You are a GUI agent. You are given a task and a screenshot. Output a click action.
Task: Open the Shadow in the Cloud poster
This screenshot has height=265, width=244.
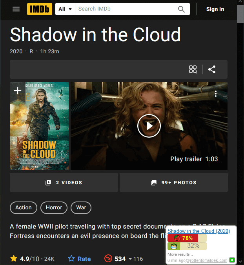[39, 126]
